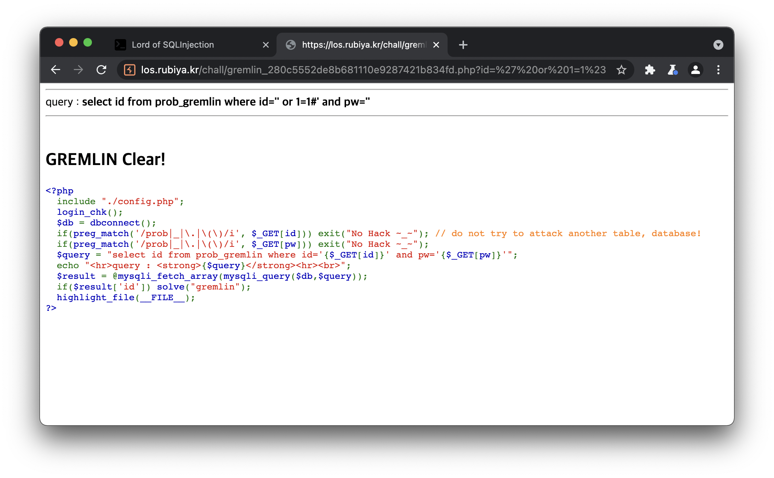Click the browser back arrow
774x478 pixels.
tap(56, 70)
